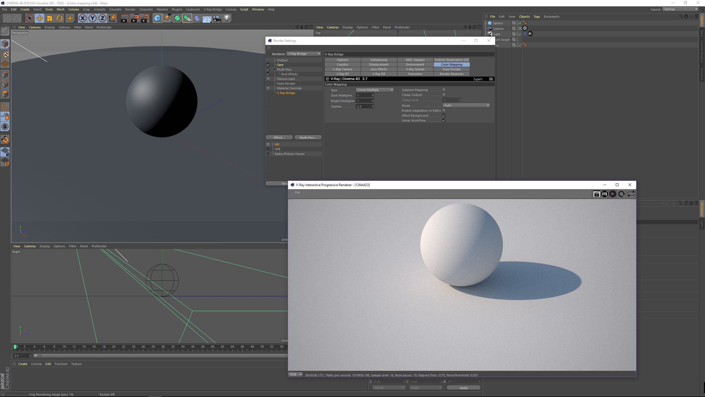
Task: Click the Gamma value field
Action: pyautogui.click(x=364, y=106)
